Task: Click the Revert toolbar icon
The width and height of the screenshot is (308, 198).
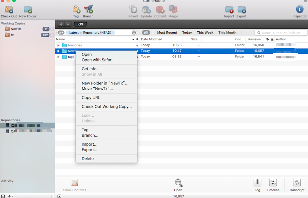Action: coord(133,10)
